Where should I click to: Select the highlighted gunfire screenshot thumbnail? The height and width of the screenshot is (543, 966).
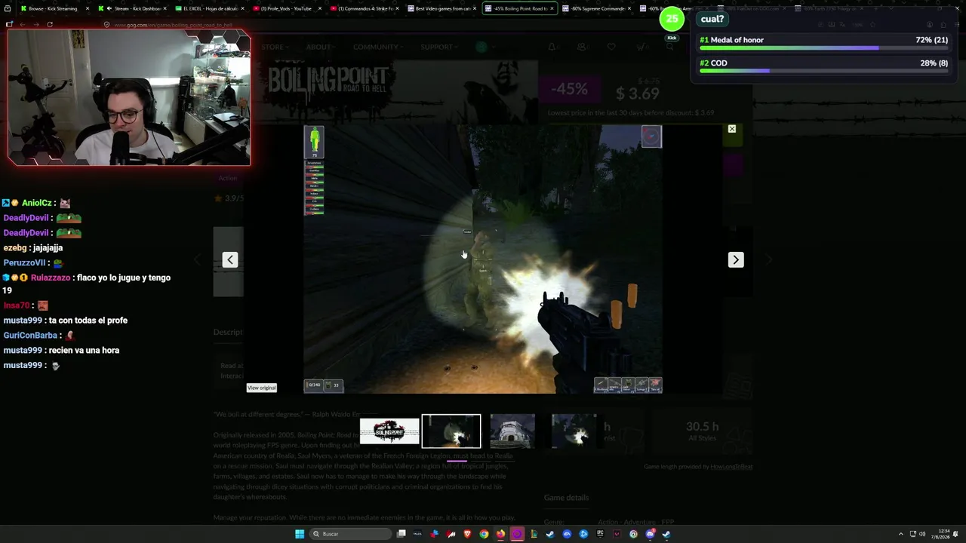[451, 431]
